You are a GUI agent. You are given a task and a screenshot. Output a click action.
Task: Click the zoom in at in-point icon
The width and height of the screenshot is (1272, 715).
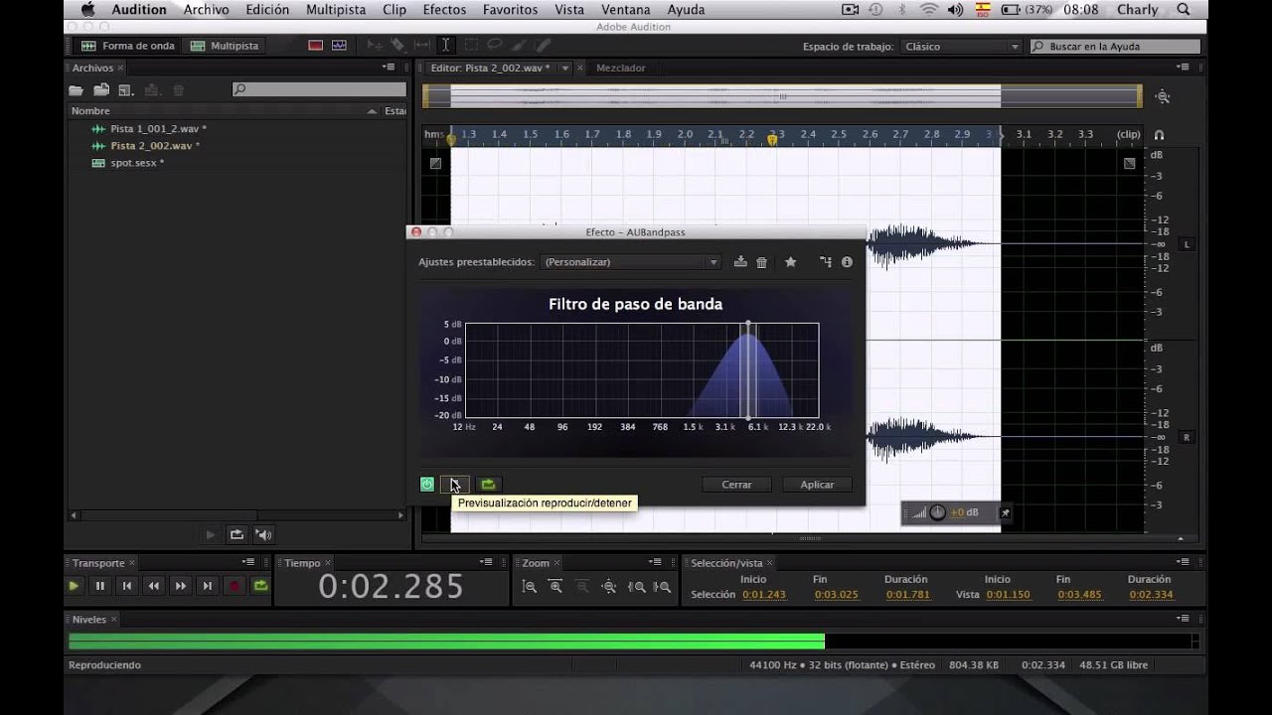pyautogui.click(x=636, y=587)
